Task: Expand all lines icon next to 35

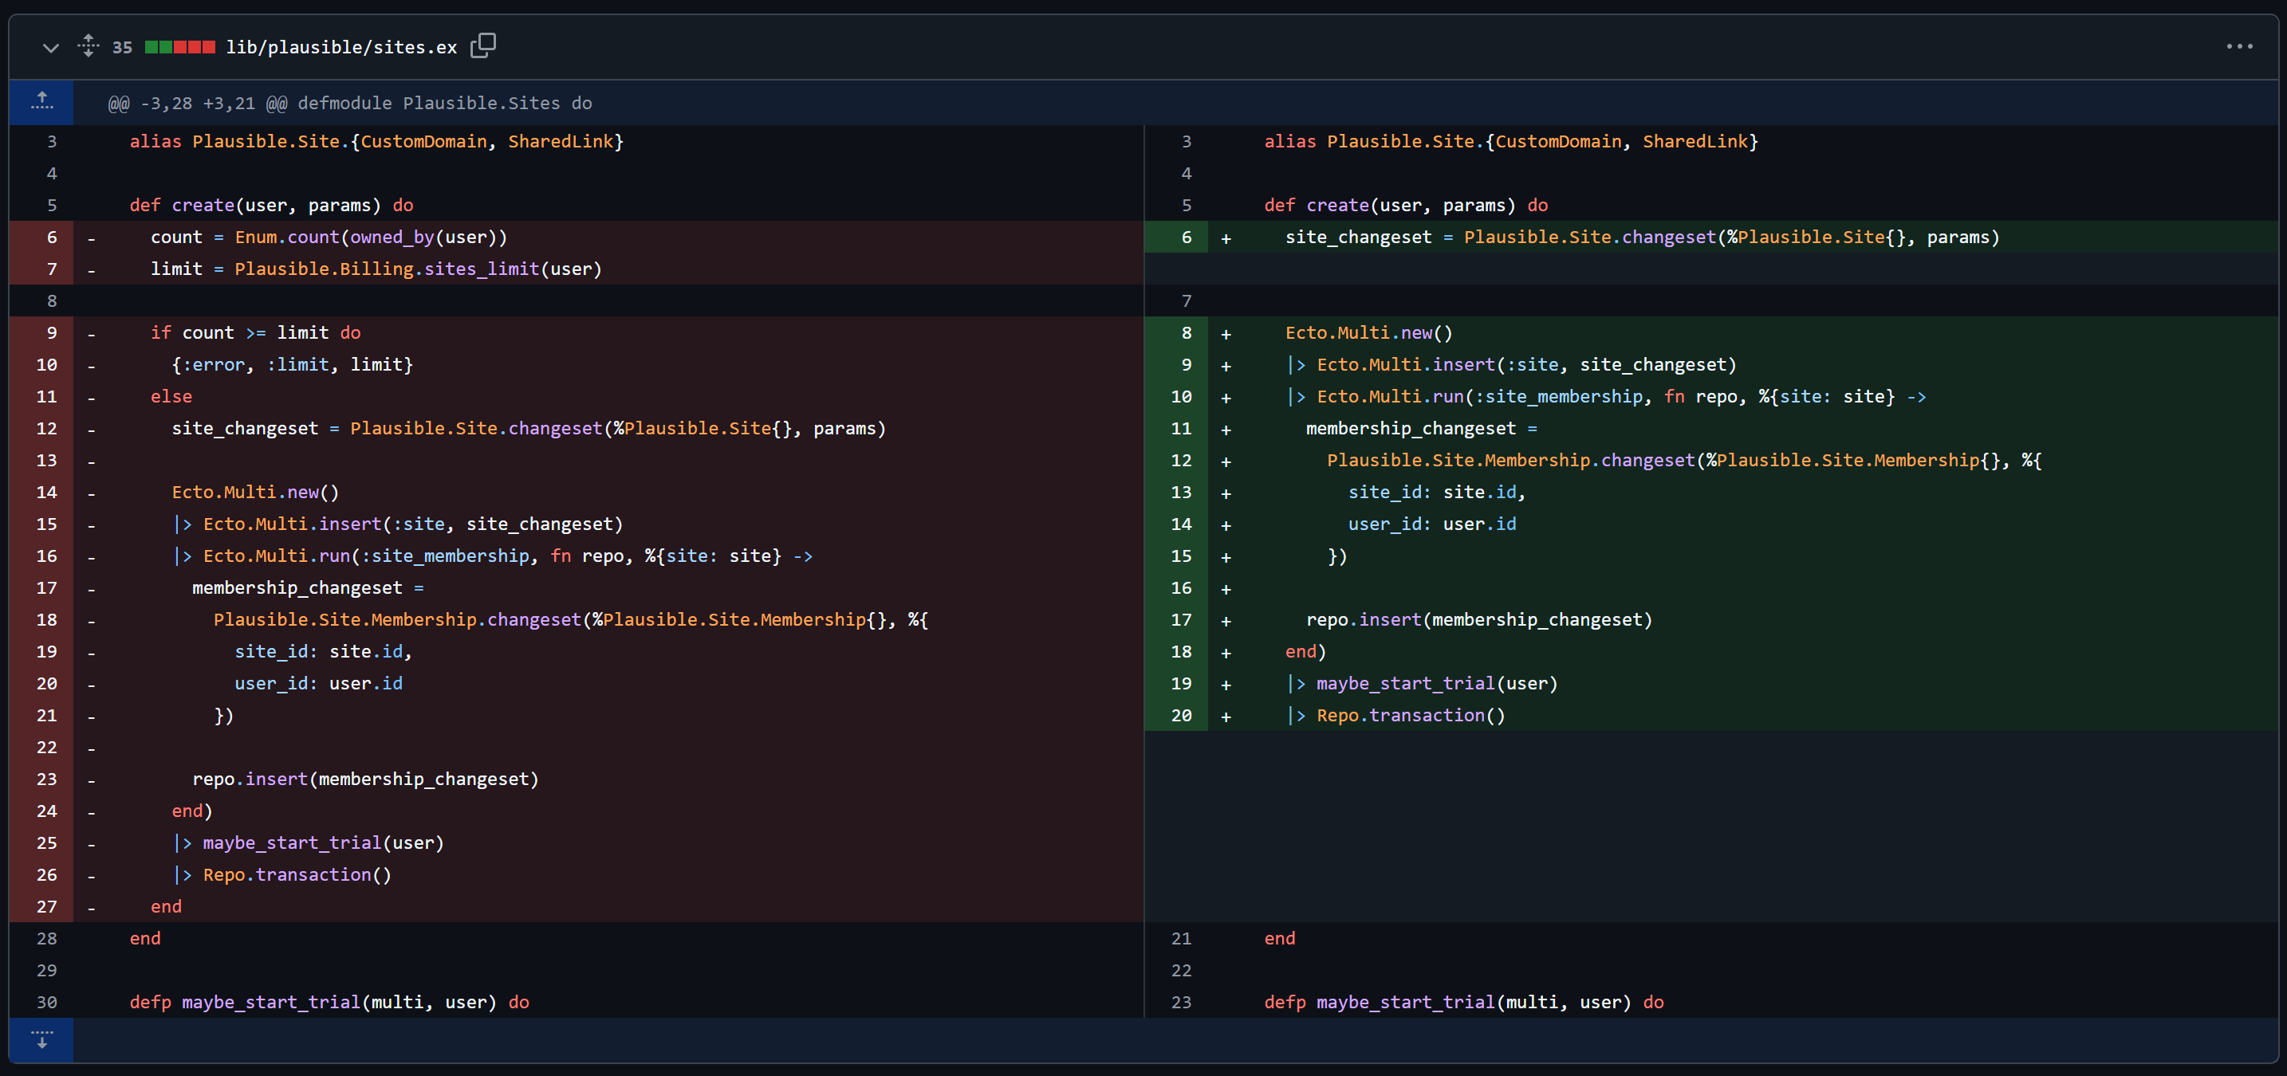Action: [88, 45]
